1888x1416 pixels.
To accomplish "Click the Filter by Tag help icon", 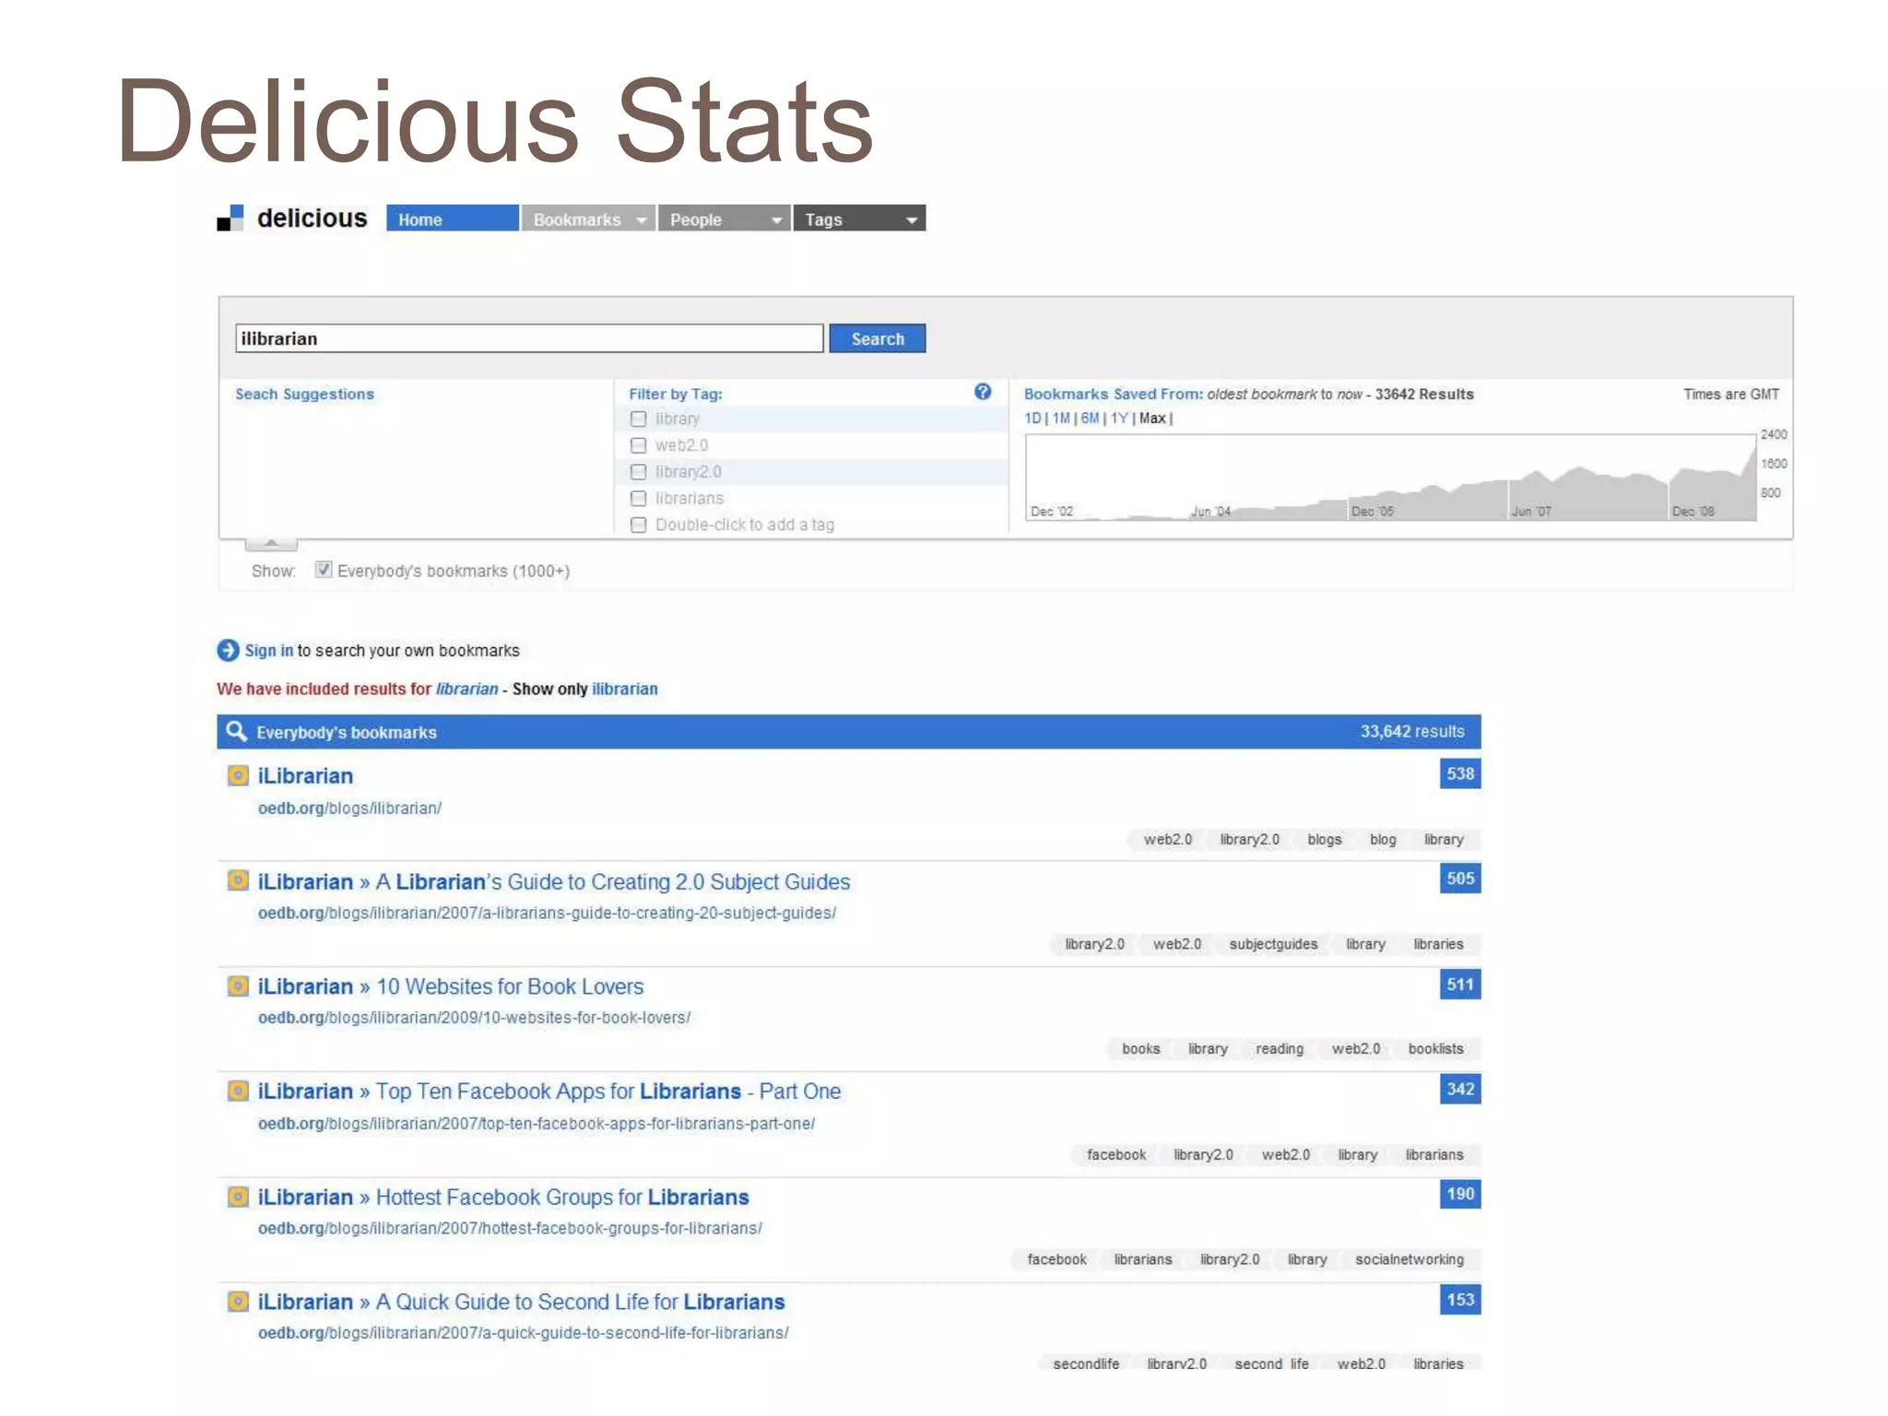I will pyautogui.click(x=983, y=392).
